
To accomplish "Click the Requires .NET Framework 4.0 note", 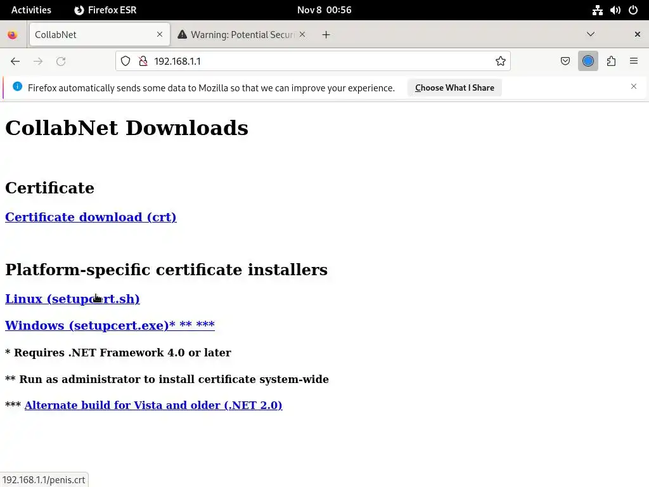I will pyautogui.click(x=118, y=353).
